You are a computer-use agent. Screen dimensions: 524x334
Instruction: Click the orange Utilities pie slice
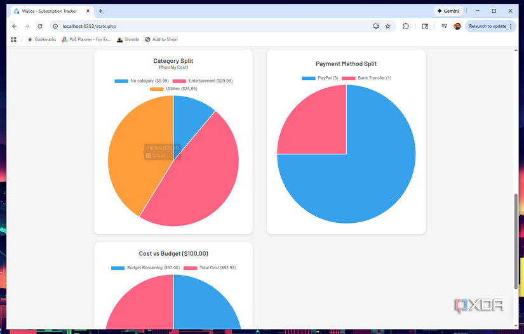pos(132,160)
